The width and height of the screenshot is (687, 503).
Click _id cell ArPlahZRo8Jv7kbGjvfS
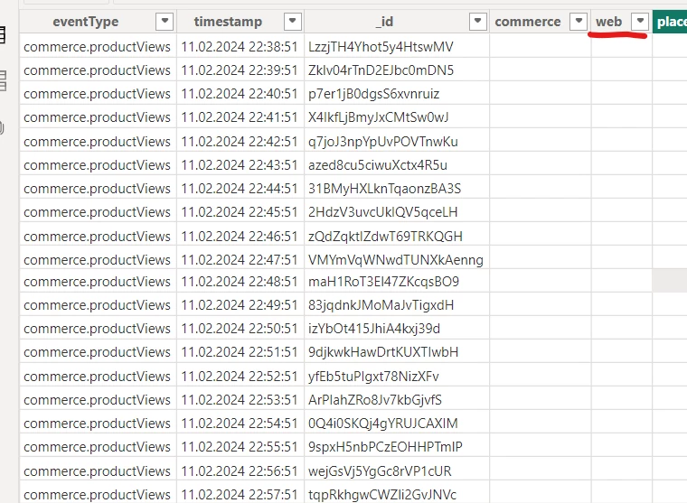click(x=397, y=400)
